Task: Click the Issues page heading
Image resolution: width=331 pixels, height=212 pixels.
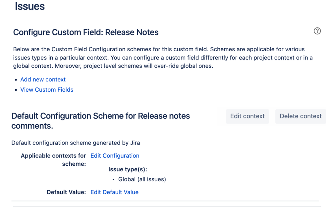Action: click(30, 6)
